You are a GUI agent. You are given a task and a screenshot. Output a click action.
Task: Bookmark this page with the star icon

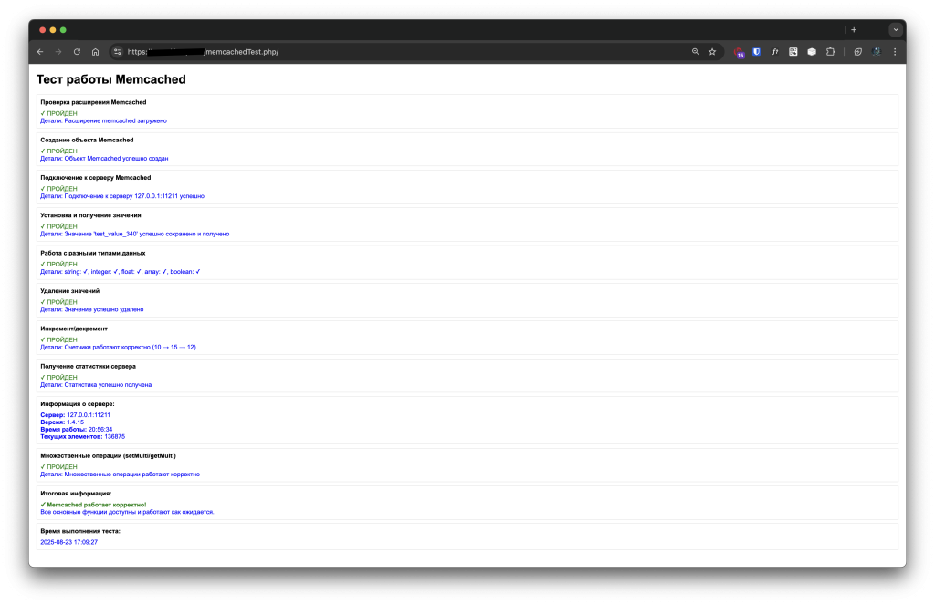tap(712, 52)
